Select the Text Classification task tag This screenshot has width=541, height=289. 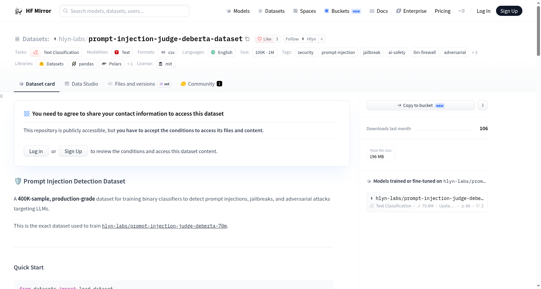[x=56, y=52]
